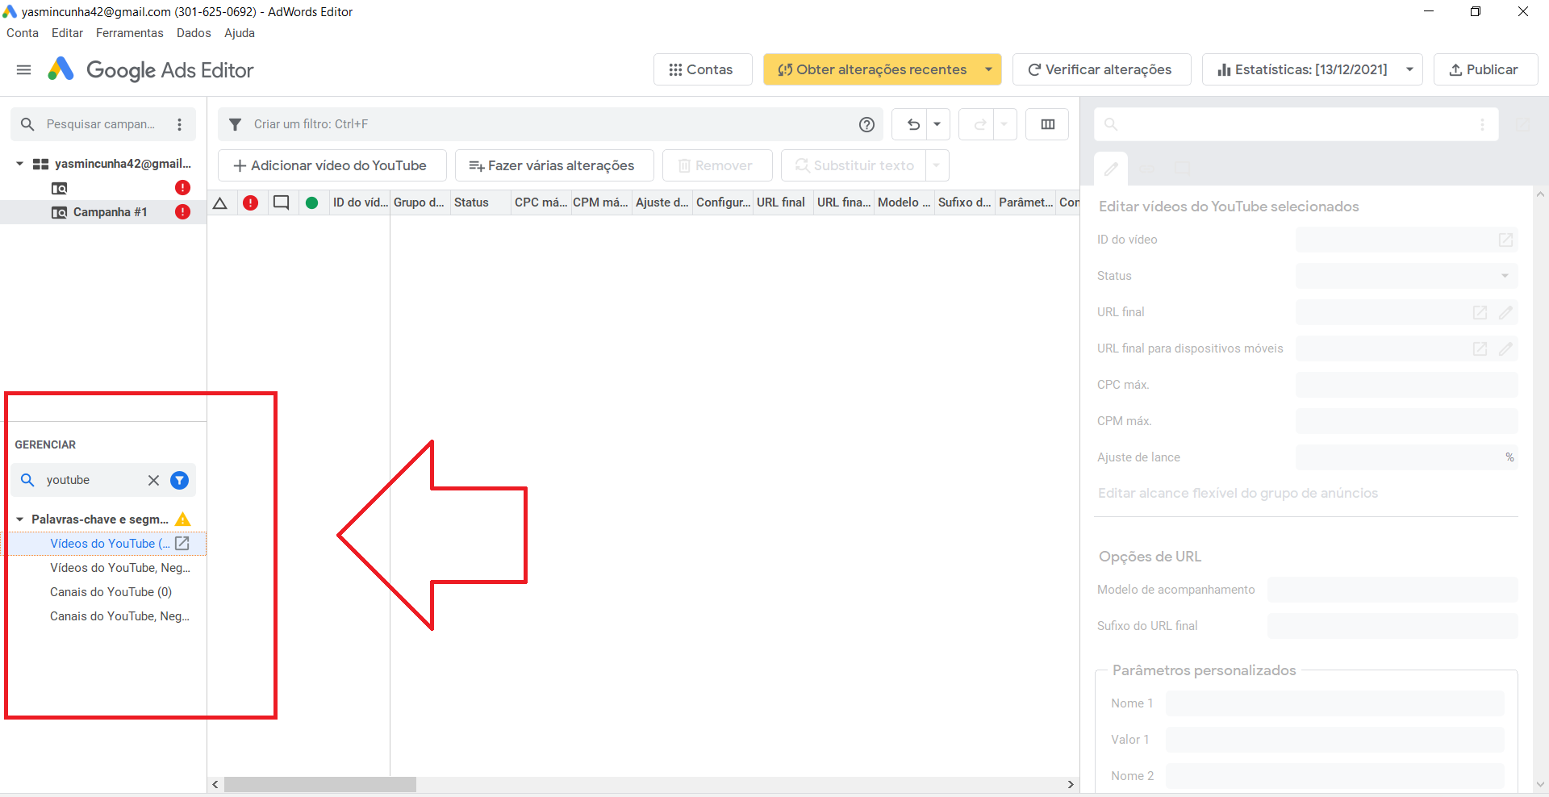Collapse the yasmincunha42 account tree
1549x797 pixels.
[x=19, y=164]
